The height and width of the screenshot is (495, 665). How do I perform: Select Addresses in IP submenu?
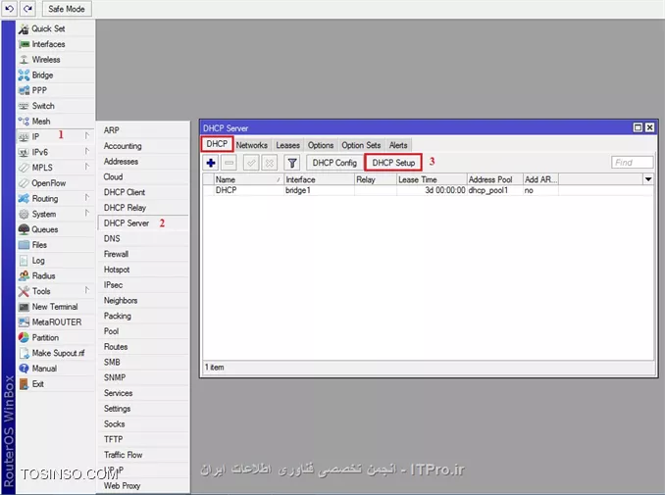(143, 162)
